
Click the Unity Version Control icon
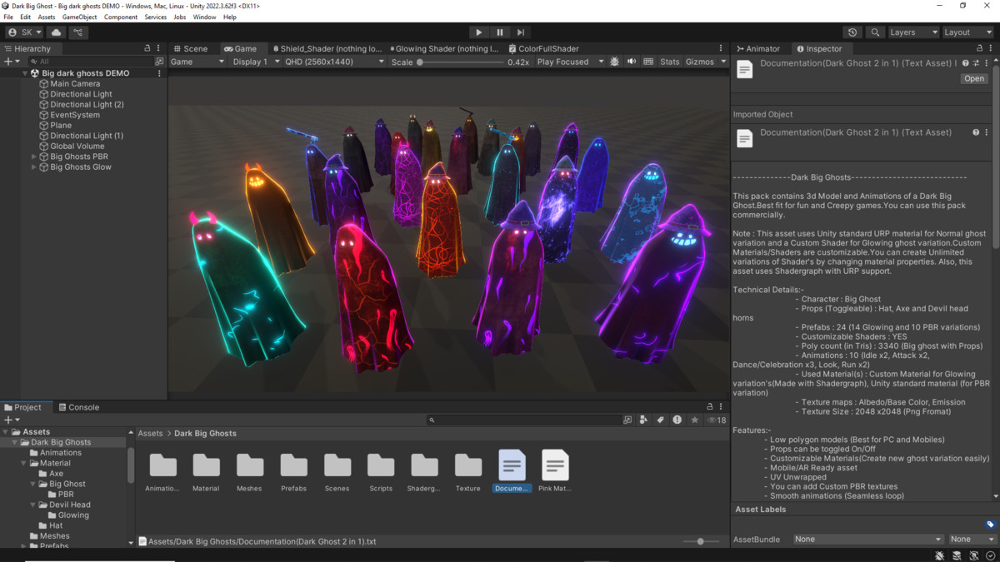click(77, 32)
